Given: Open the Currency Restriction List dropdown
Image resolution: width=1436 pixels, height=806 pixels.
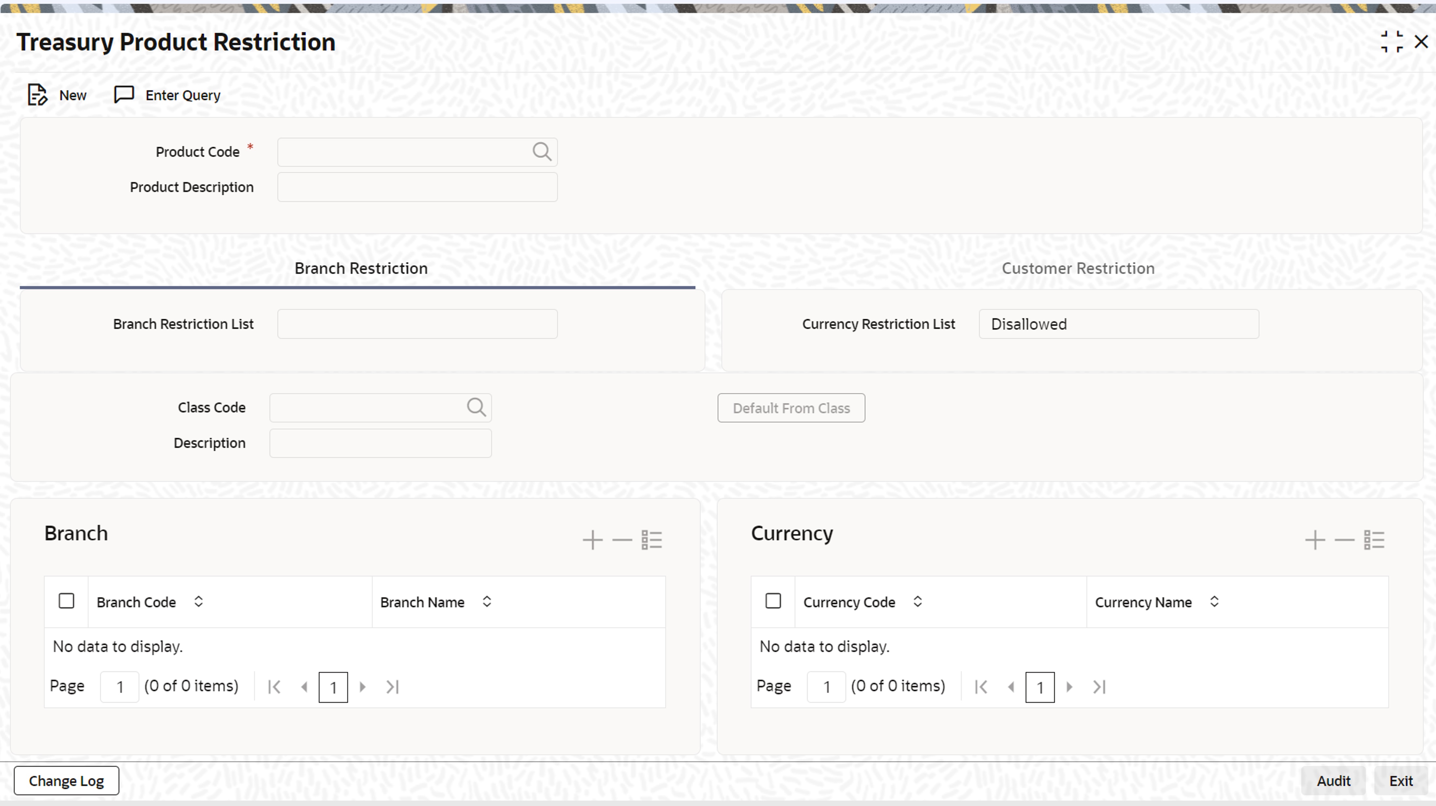Looking at the screenshot, I should tap(1118, 324).
